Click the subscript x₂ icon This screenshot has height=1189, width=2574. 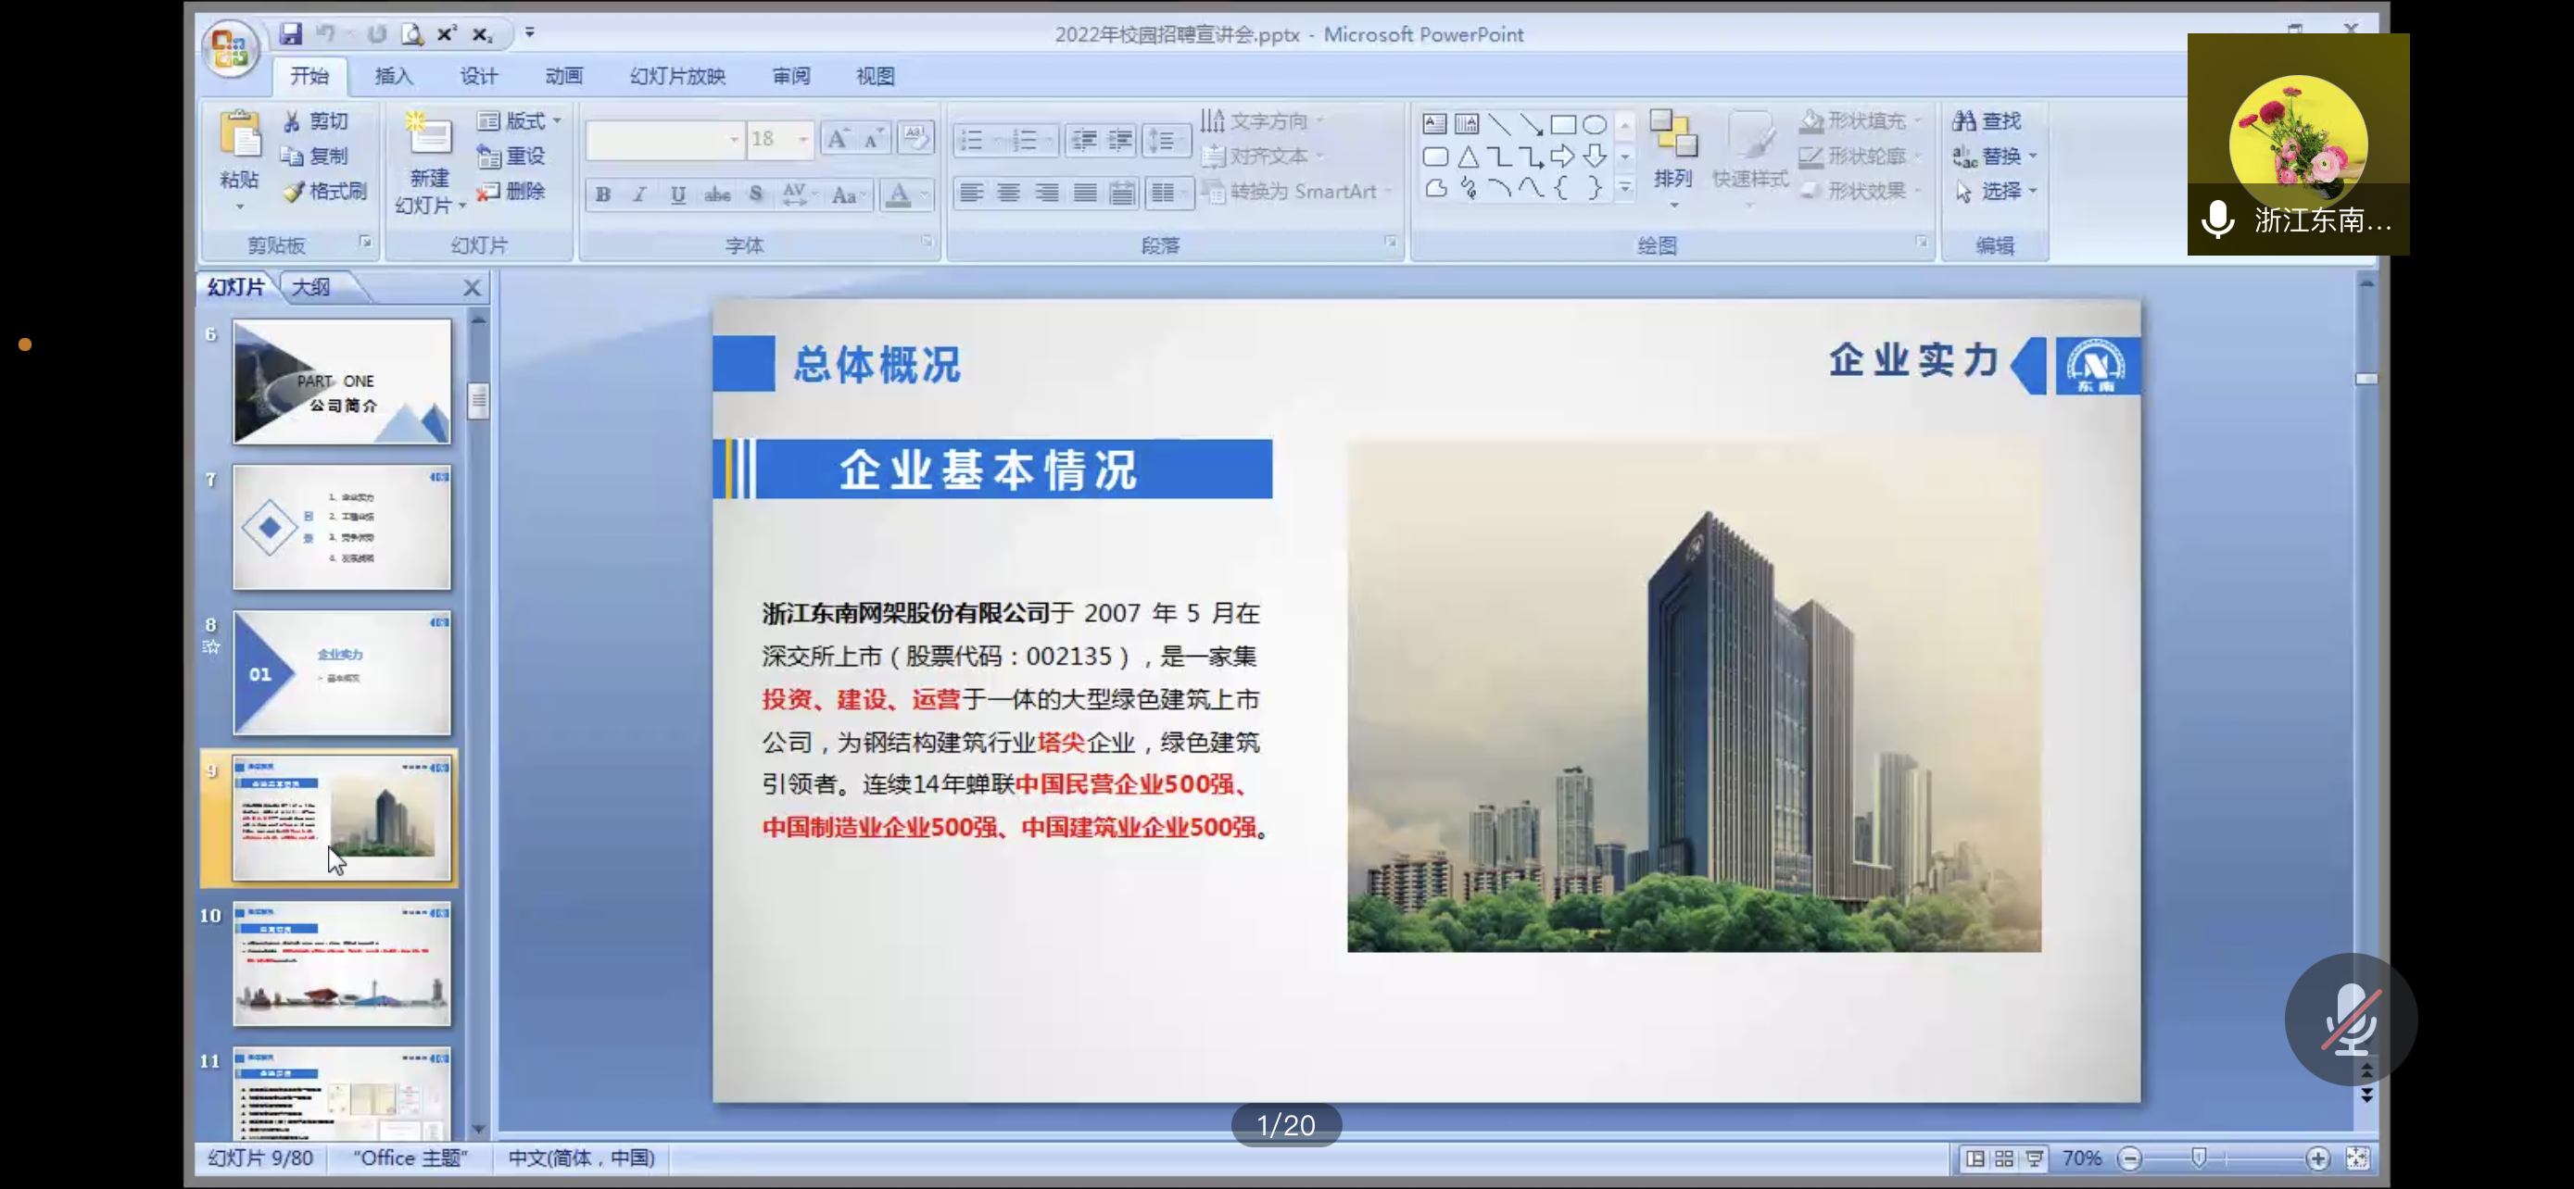tap(482, 35)
